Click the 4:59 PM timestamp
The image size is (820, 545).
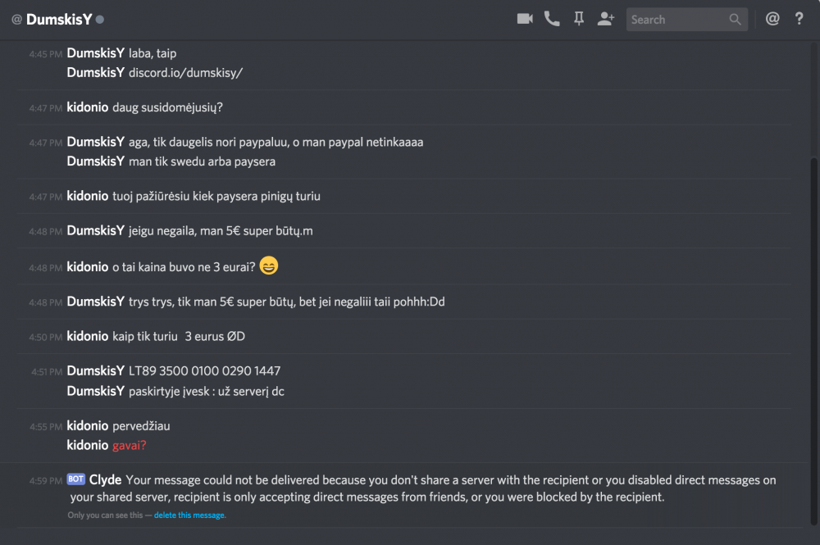coord(45,480)
